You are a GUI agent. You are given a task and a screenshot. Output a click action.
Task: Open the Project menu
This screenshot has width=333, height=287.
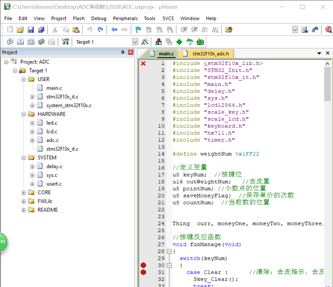click(59, 18)
